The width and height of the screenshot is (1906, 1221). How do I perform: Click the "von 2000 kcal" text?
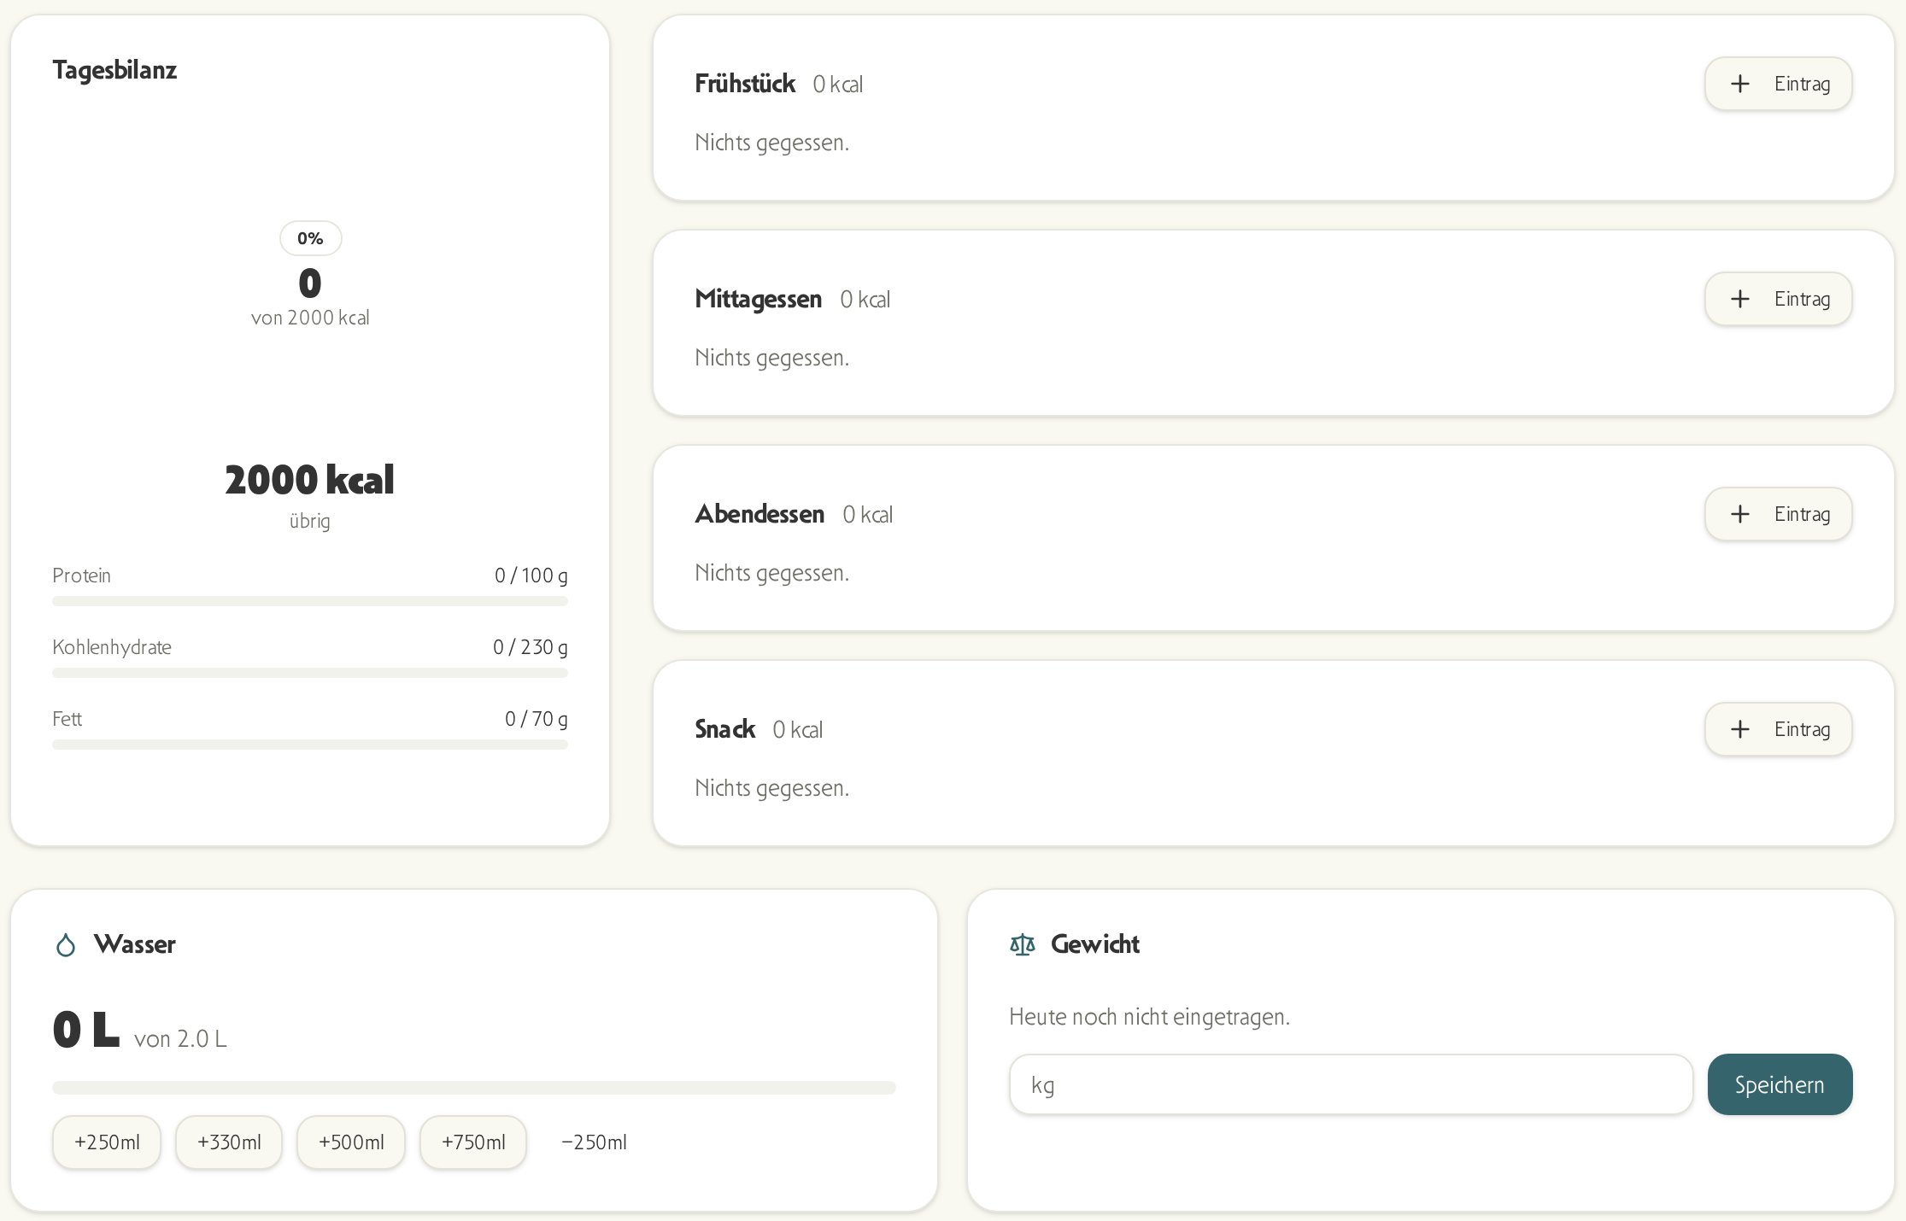click(310, 318)
